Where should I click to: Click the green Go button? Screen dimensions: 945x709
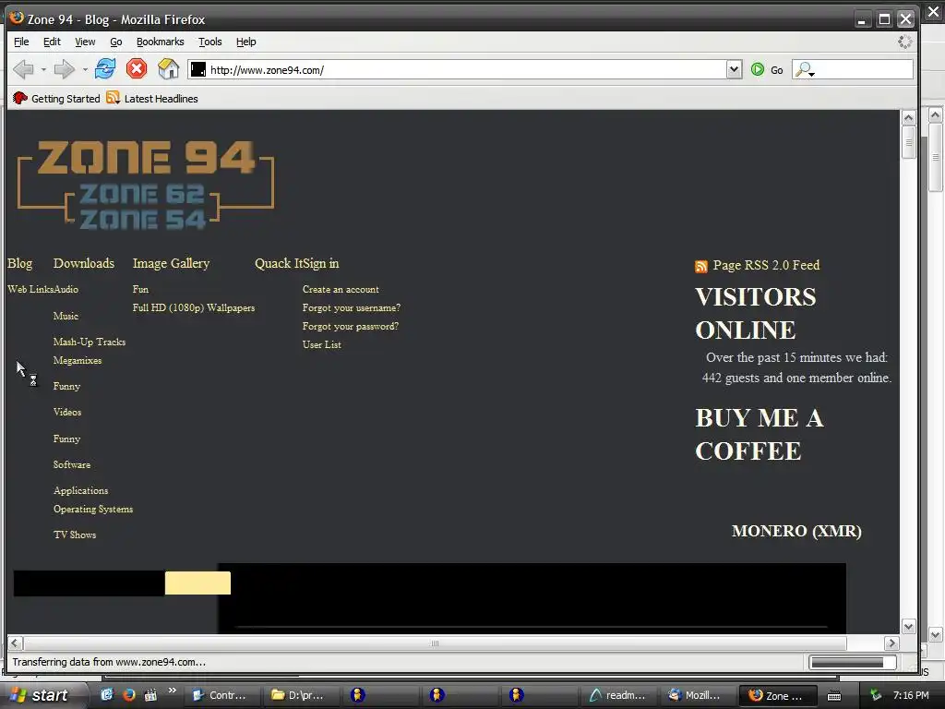tap(767, 70)
